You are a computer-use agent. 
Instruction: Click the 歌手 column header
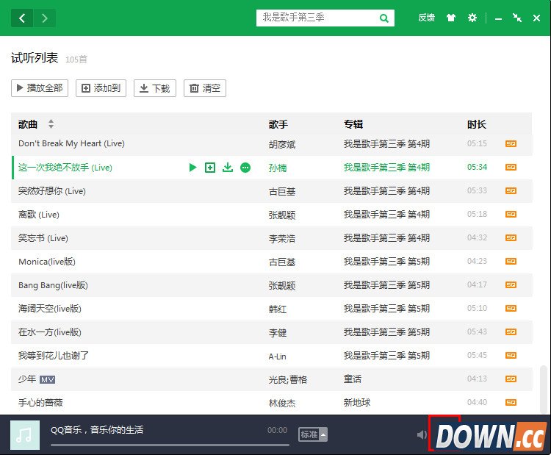pos(278,124)
